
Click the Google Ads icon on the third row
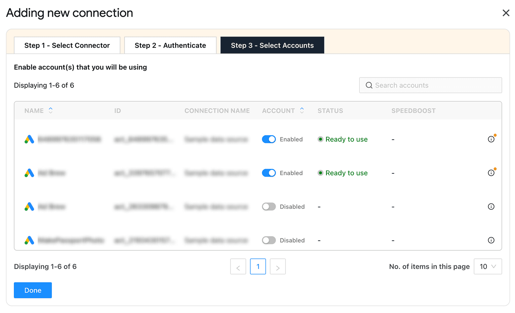point(29,206)
